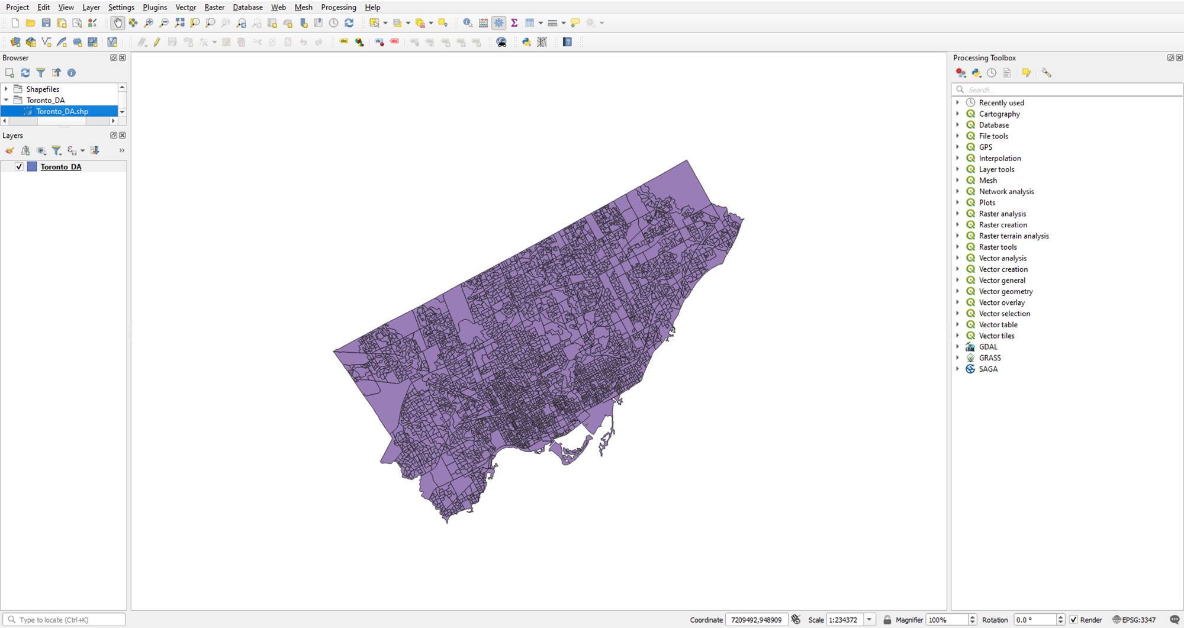Refresh the Browser panel
This screenshot has height=628, width=1184.
[25, 73]
